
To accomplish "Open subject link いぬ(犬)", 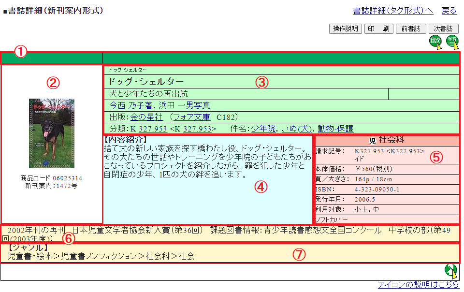I will click(x=296, y=129).
